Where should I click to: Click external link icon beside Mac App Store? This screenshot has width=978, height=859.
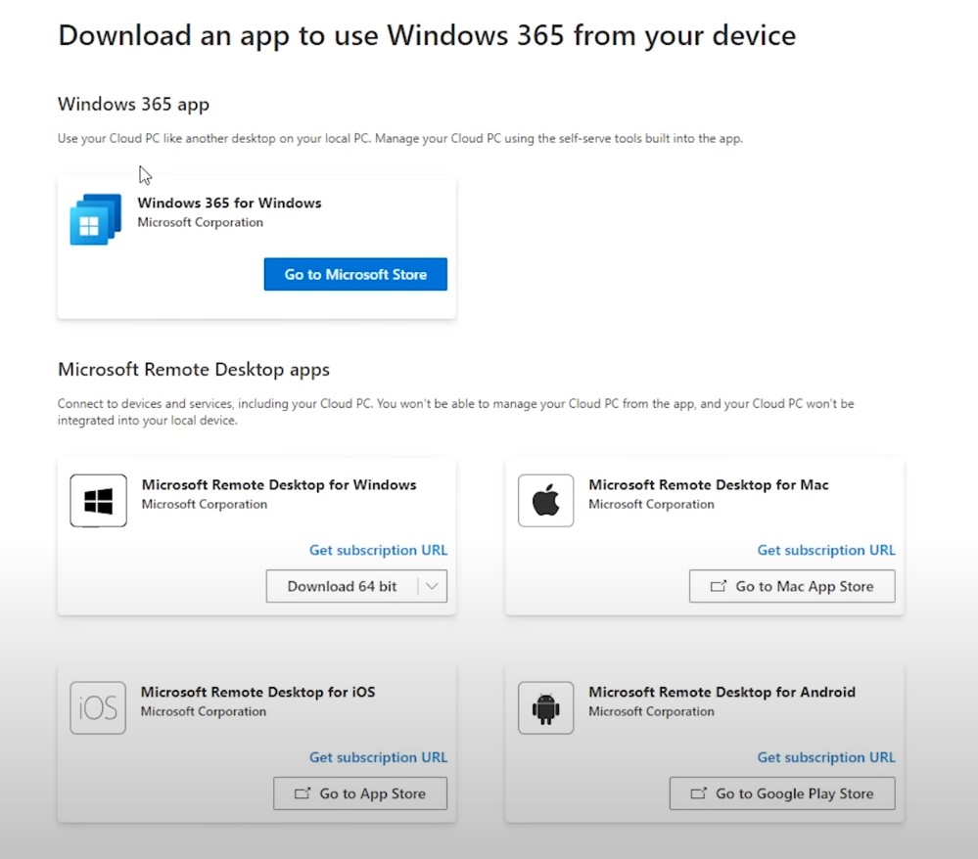click(719, 586)
